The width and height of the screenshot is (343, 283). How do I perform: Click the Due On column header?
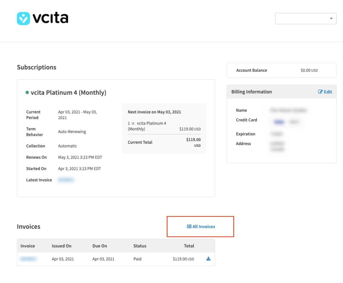pyautogui.click(x=100, y=246)
